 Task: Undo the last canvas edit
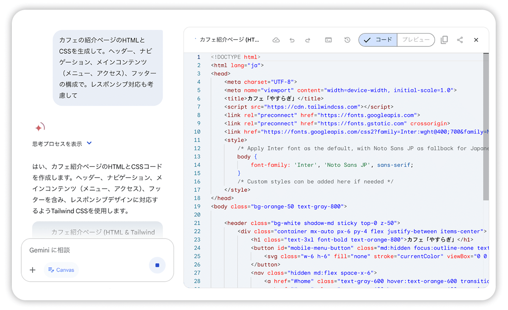292,40
